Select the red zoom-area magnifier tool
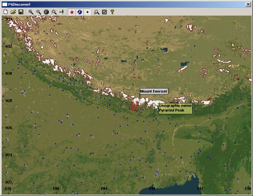The image size is (253, 196). tap(54, 12)
